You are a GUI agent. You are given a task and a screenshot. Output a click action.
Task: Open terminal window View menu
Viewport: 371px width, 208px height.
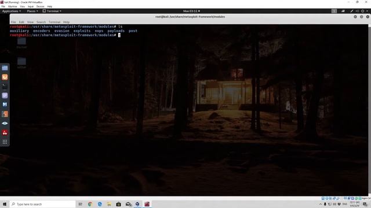(30, 22)
